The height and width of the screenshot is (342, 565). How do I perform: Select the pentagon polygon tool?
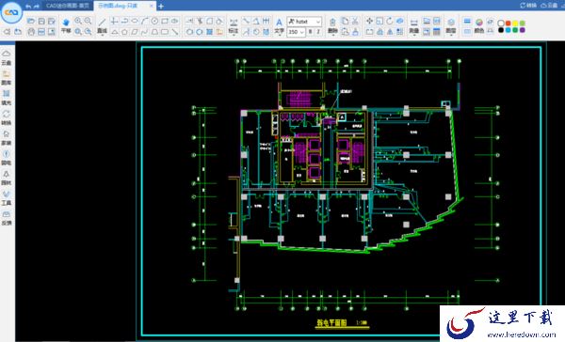tap(124, 32)
